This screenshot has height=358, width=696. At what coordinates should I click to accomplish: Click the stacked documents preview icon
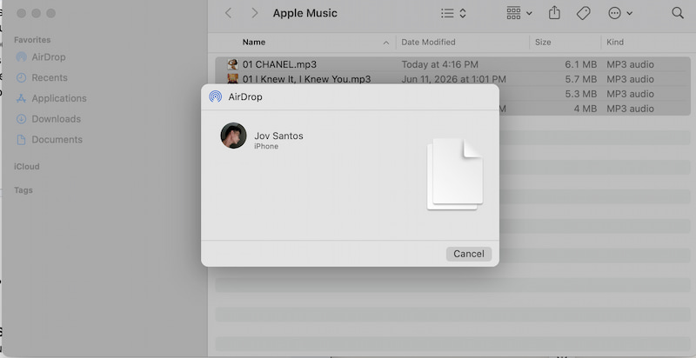point(454,174)
